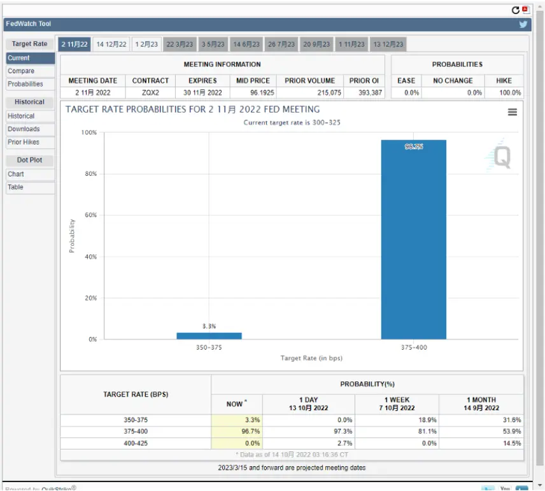Open the Current view in sidebar
This screenshot has width=545, height=491.
point(30,58)
